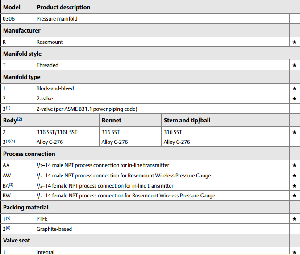Viewport: 300px width, 255px height.
Task: Open footnote 2 next to Body header
Action: tap(20, 119)
